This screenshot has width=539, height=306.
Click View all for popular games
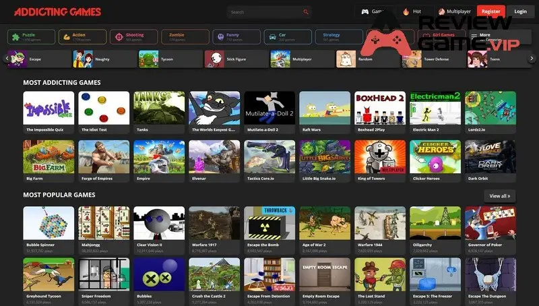click(x=499, y=196)
